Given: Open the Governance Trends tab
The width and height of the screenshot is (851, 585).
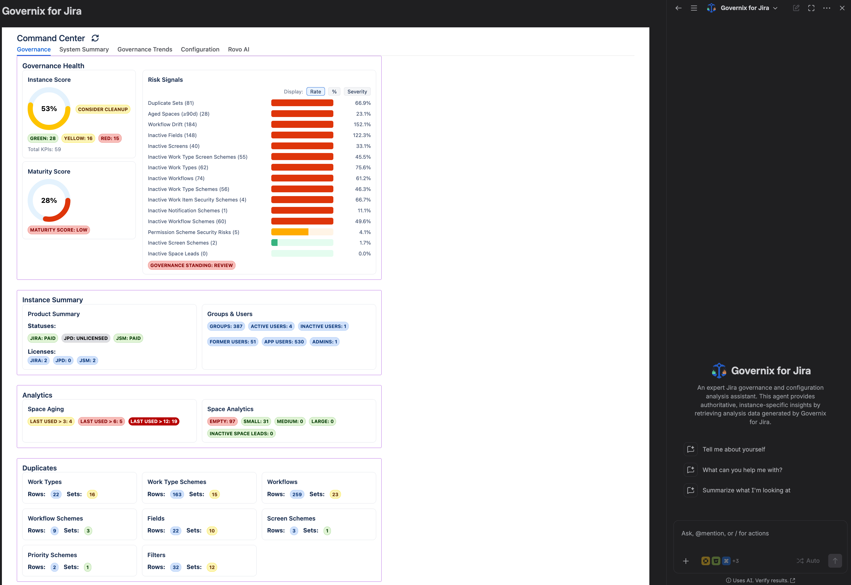Looking at the screenshot, I should [144, 50].
